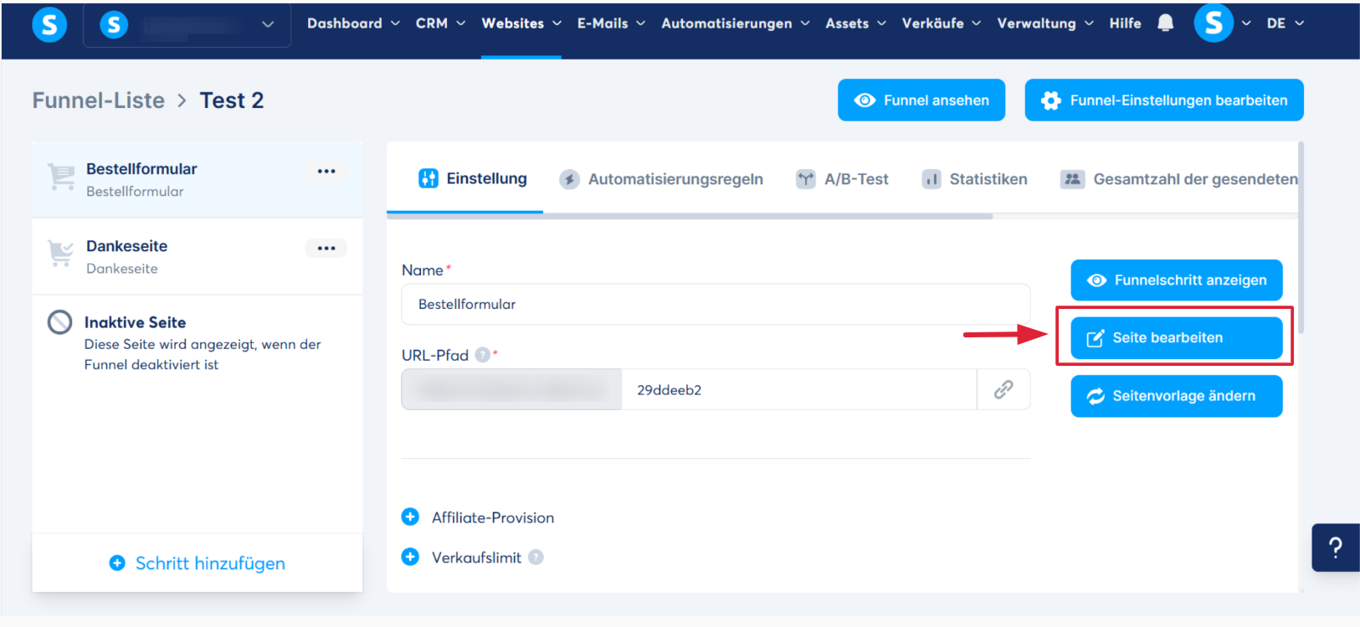The height and width of the screenshot is (627, 1360).
Task: Click the URL-Pfad field with 29ddeeb2
Action: pos(798,389)
